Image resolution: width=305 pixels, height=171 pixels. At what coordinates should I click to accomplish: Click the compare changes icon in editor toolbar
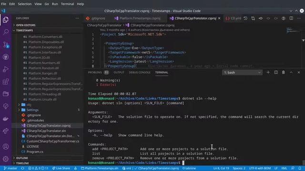[x=253, y=18]
